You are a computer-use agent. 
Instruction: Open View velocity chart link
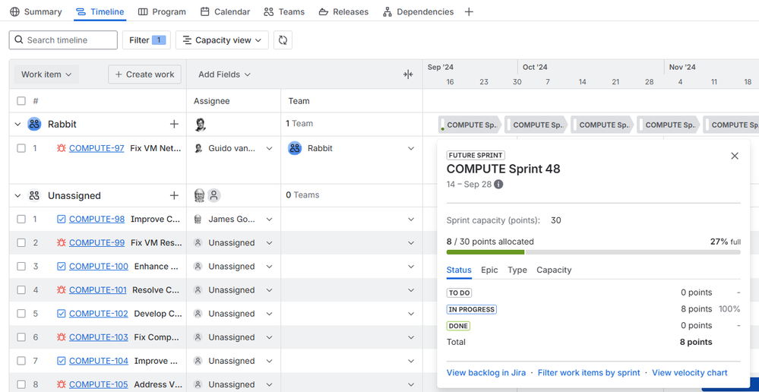pyautogui.click(x=689, y=373)
